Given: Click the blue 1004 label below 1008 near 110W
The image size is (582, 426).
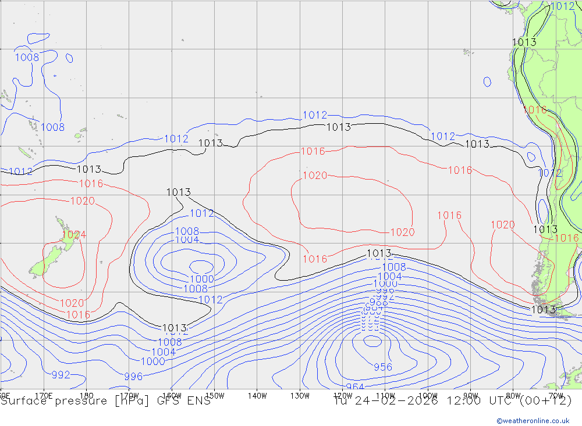Looking at the screenshot, I should 389,276.
